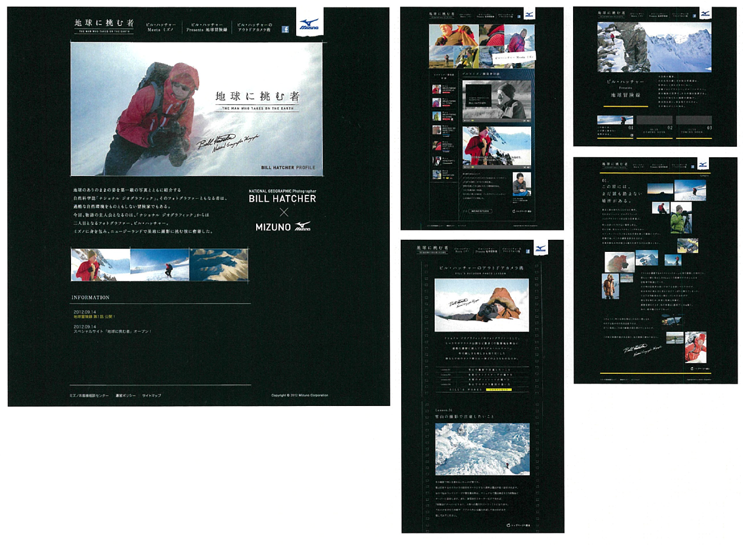
Task: Click the yellow highlighted button in the lesson list
Action: tap(498, 390)
